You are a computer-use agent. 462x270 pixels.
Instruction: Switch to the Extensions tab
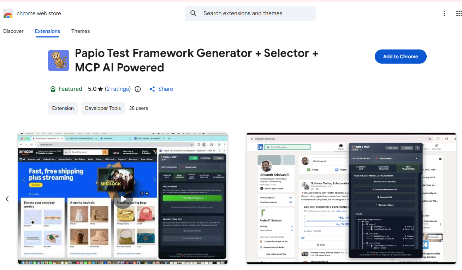47,31
